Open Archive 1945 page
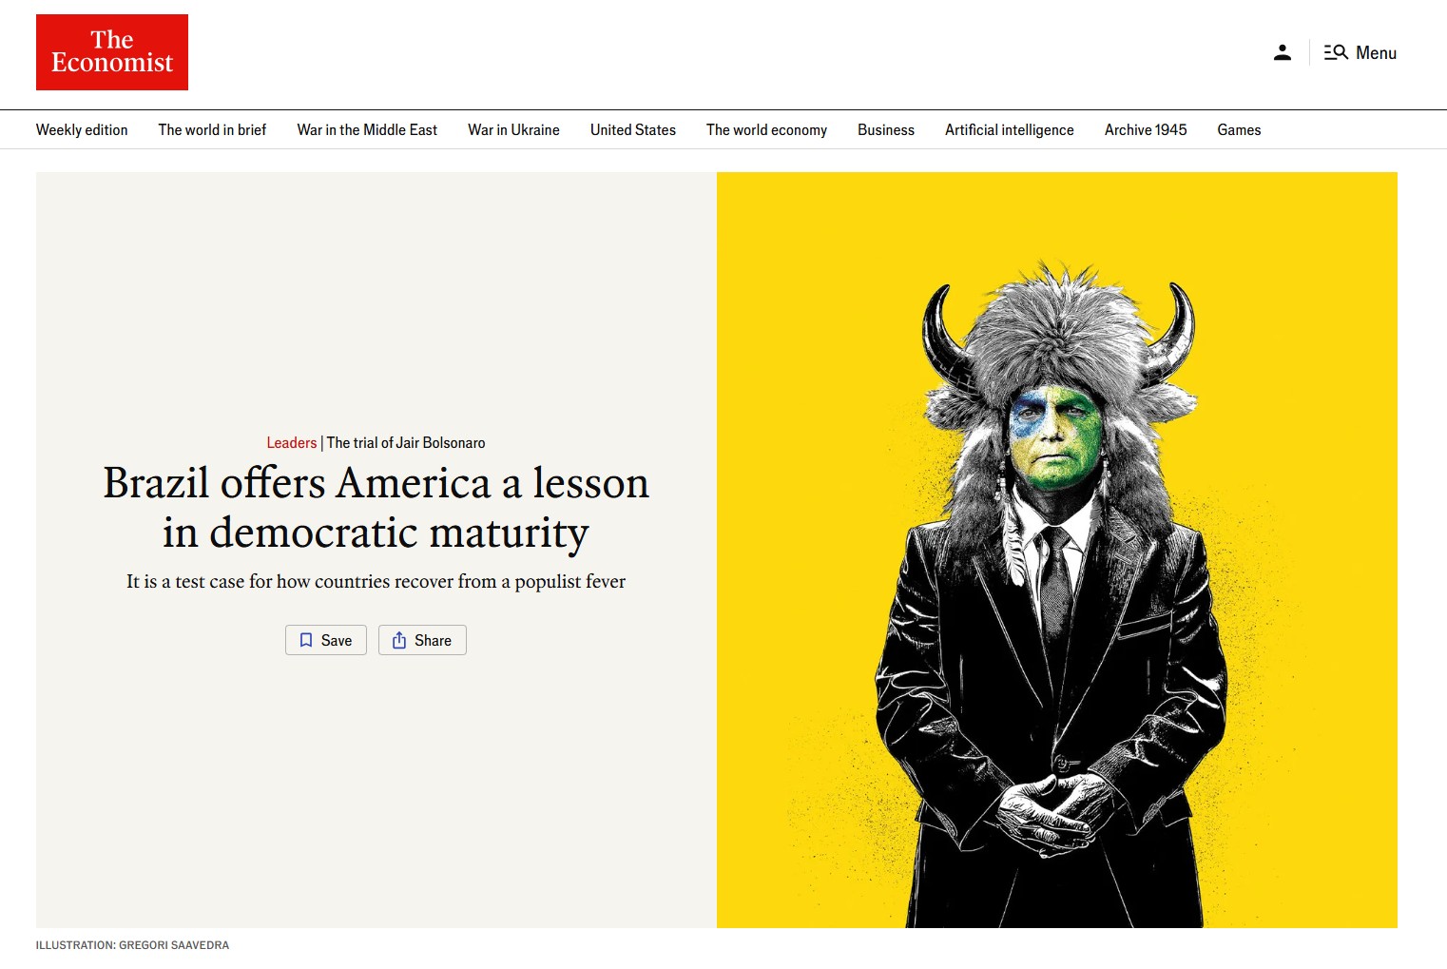Image resolution: width=1447 pixels, height=969 pixels. pyautogui.click(x=1145, y=130)
